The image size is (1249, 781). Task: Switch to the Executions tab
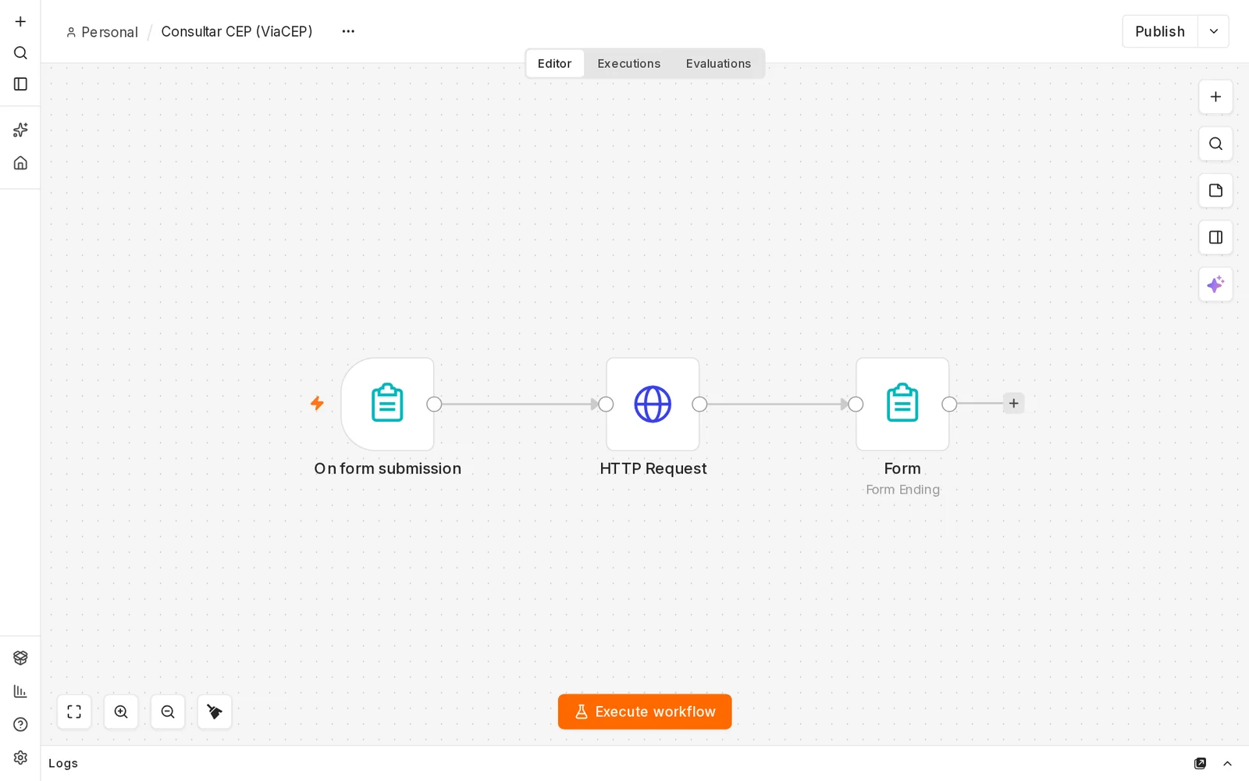click(628, 63)
